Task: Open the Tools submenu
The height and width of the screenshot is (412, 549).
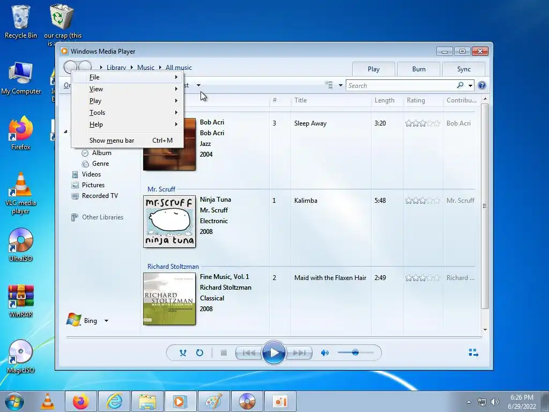Action: coord(128,113)
